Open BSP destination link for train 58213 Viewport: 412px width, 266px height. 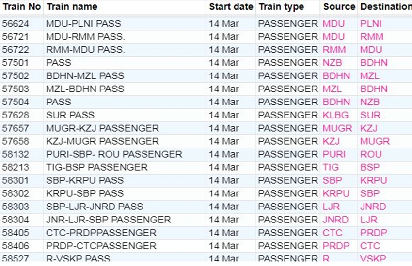tap(369, 167)
